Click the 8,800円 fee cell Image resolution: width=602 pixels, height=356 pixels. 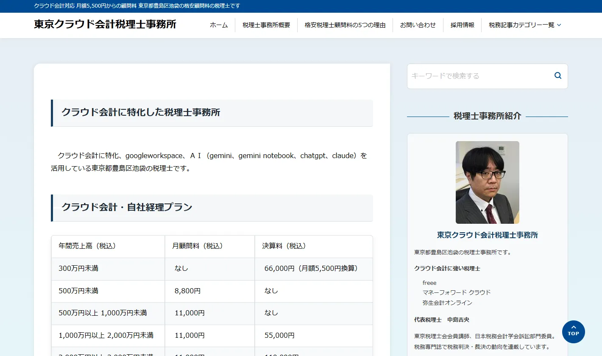(210, 291)
